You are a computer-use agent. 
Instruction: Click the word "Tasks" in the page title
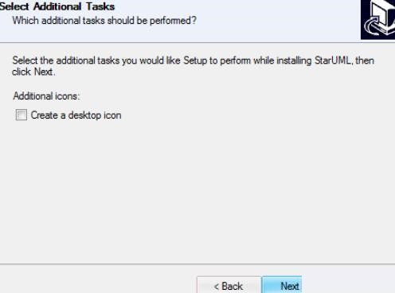click(100, 6)
